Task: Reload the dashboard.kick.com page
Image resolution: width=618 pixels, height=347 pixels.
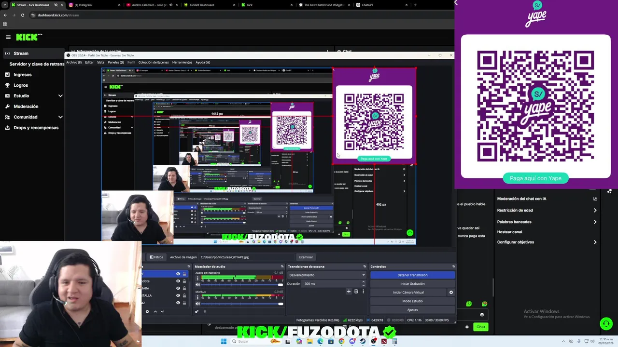Action: pyautogui.click(x=22, y=15)
